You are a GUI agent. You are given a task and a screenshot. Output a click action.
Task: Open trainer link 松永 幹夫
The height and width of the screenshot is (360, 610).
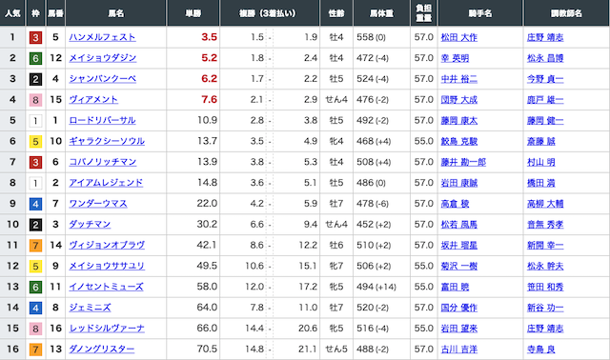tap(545, 267)
